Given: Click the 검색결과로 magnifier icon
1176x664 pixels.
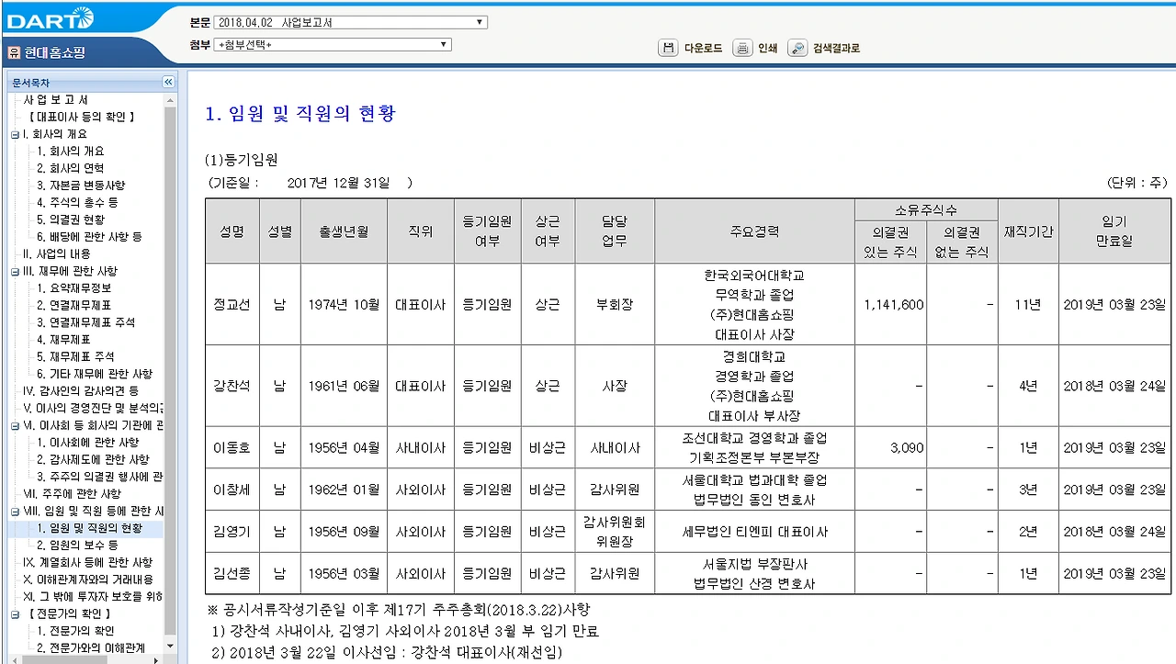Looking at the screenshot, I should 797,49.
